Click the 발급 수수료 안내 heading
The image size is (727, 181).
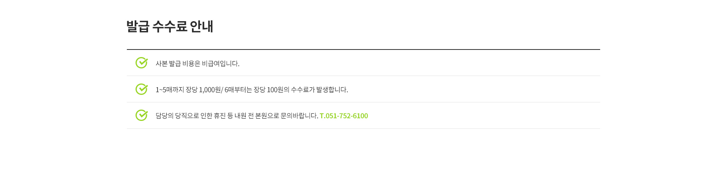pos(170,26)
